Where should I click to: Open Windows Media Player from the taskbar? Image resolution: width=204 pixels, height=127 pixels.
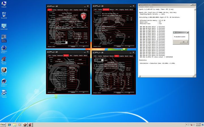(20, 125)
